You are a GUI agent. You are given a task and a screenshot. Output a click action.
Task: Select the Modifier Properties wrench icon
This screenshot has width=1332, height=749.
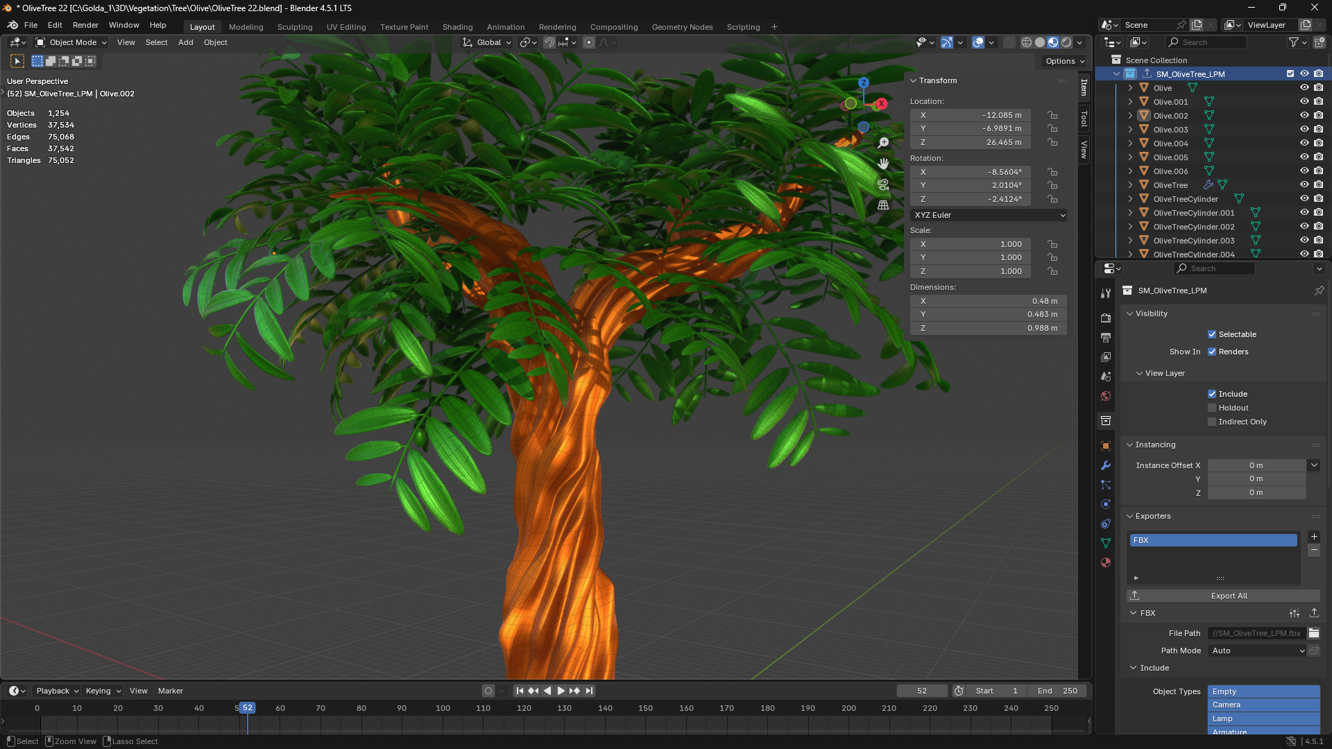point(1106,465)
